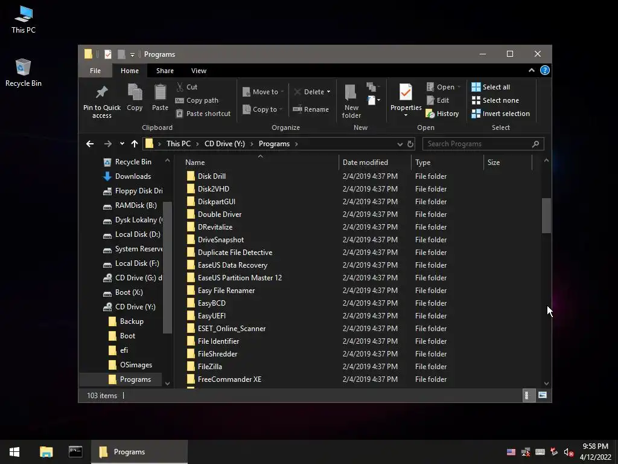Screen dimensions: 618x464
Task: Click This PC breadcrumb
Action: 178,144
